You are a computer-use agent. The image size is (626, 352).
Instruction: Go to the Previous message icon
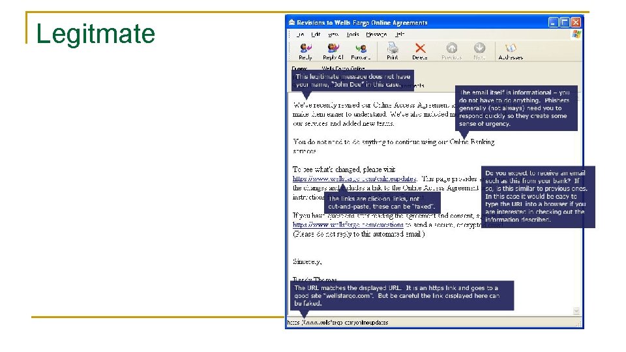coord(451,51)
